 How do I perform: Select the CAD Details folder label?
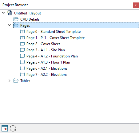point(30,19)
